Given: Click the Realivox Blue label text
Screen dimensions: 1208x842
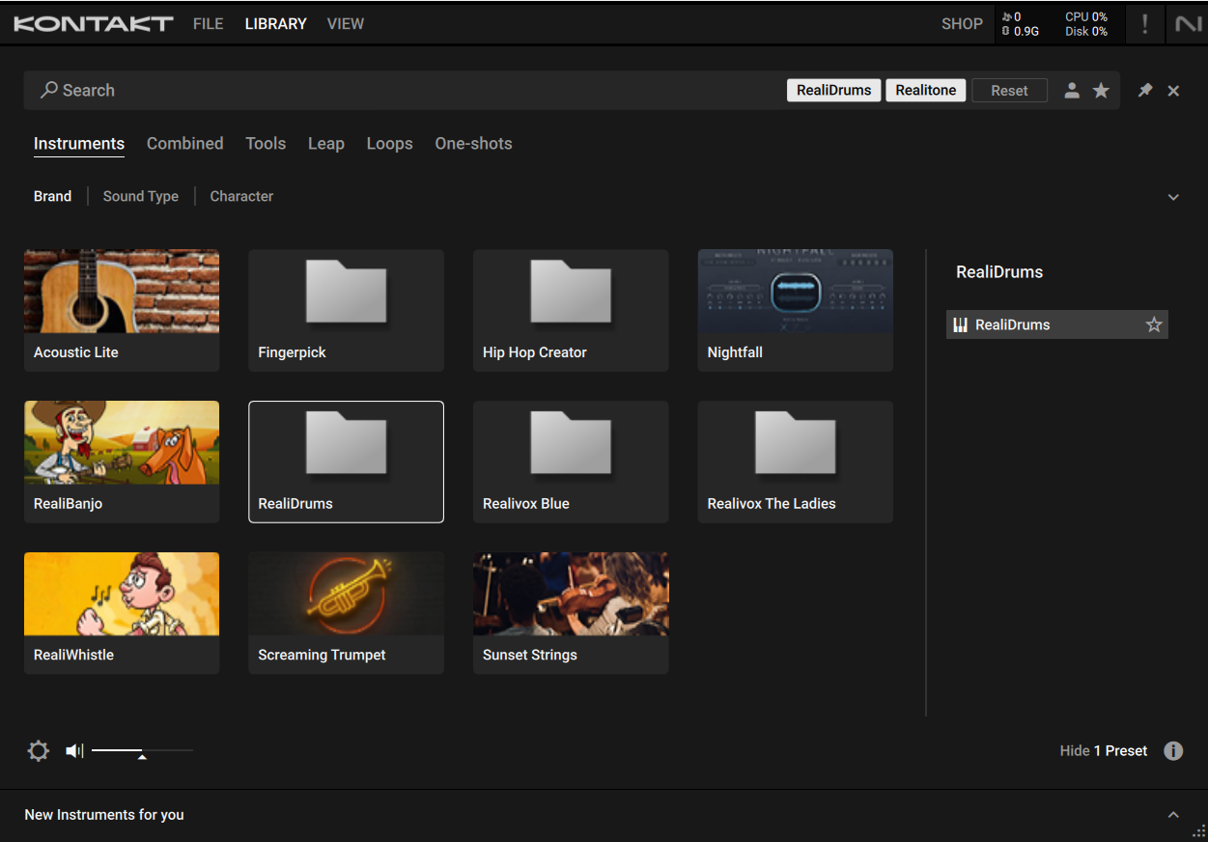Looking at the screenshot, I should click(525, 503).
